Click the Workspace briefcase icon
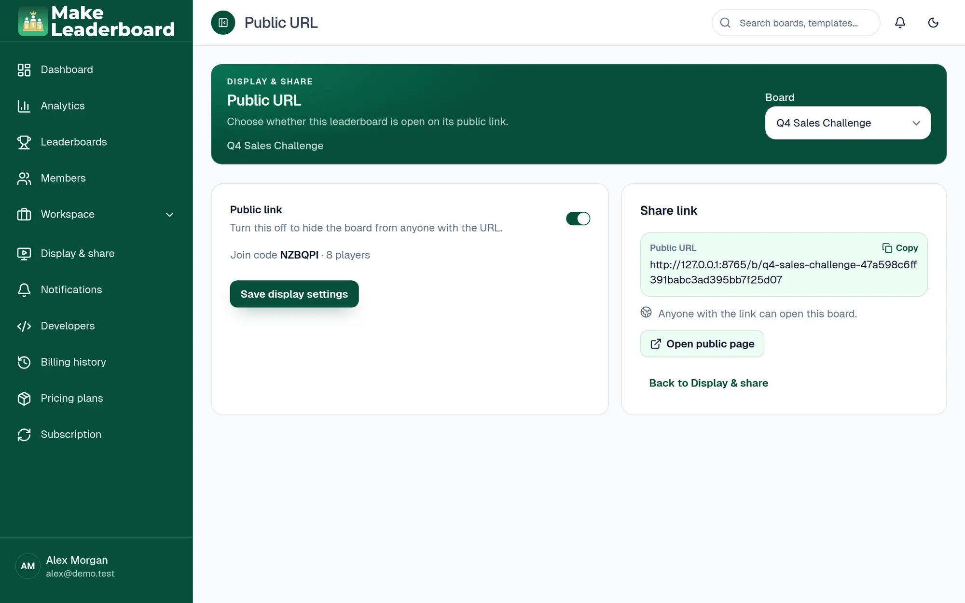 [x=24, y=215]
